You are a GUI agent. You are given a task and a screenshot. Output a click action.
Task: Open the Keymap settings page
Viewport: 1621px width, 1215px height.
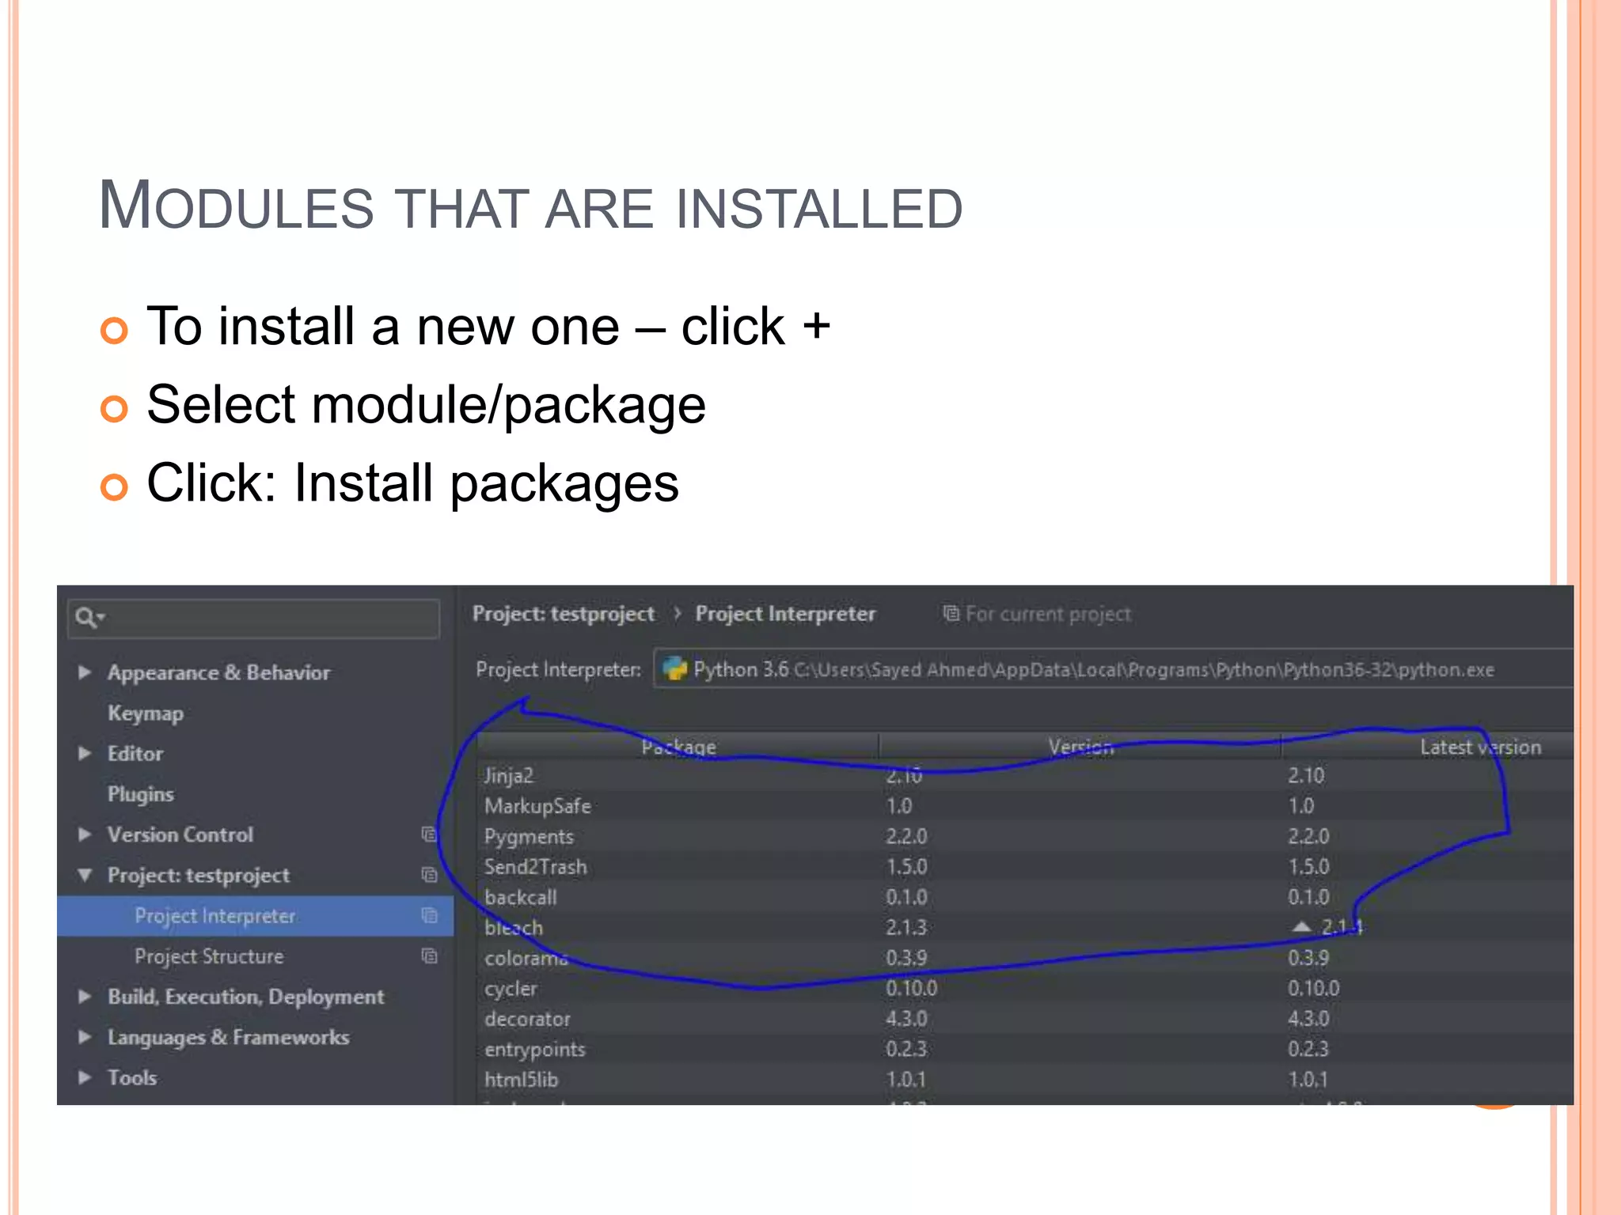146,713
